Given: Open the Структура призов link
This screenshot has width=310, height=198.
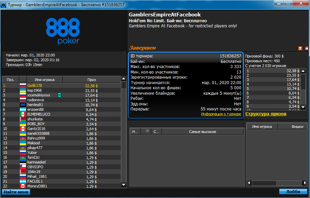Looking at the screenshot, I should 266,114.
